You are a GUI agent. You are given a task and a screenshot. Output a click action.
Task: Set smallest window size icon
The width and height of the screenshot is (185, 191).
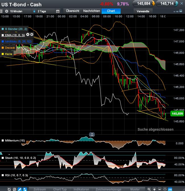175,12
